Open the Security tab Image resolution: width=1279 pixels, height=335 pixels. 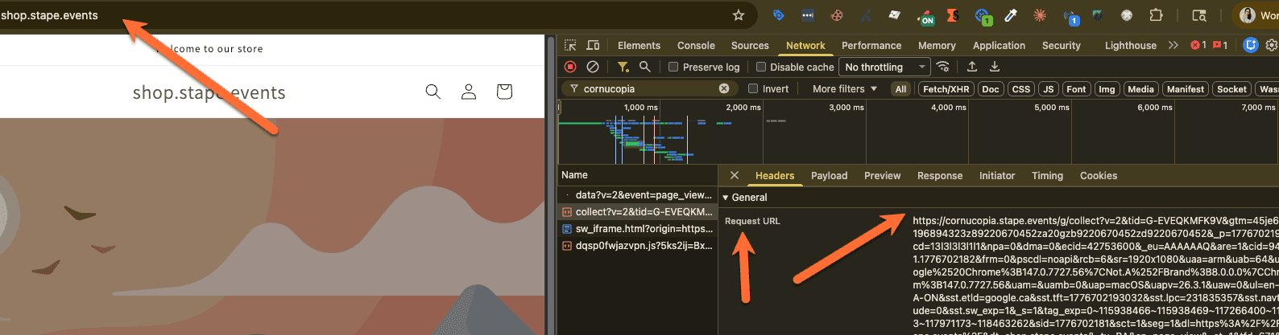(1062, 46)
